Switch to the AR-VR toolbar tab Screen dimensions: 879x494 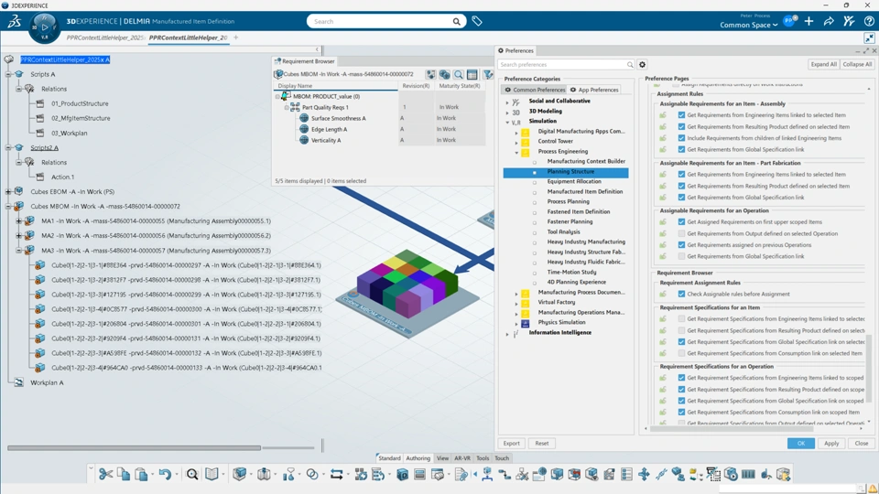coord(462,458)
